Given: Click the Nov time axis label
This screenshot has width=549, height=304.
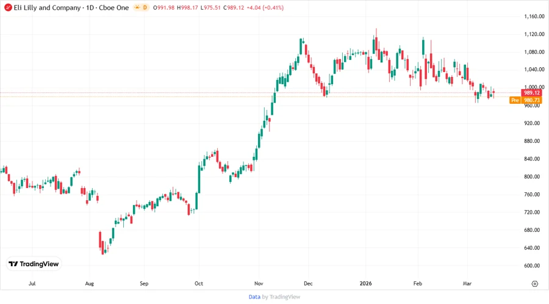Looking at the screenshot, I should (259, 284).
